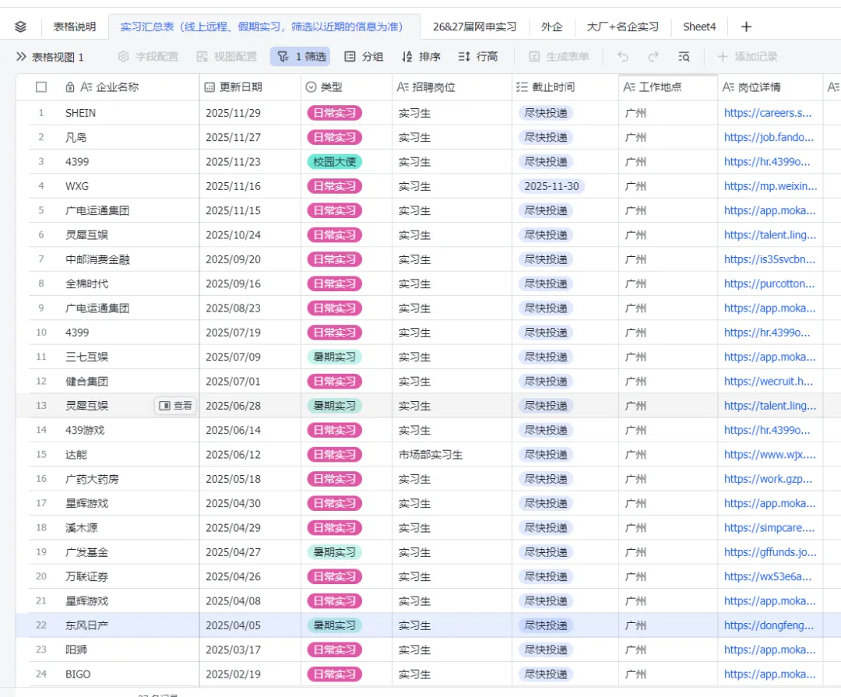Open the dongfeng link for 东风日产
The image size is (841, 697).
point(769,625)
